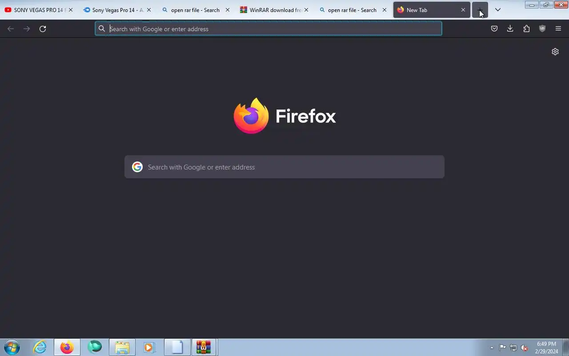Viewport: 569px width, 356px height.
Task: Open Windows Explorer folder from taskbar
Action: click(122, 347)
